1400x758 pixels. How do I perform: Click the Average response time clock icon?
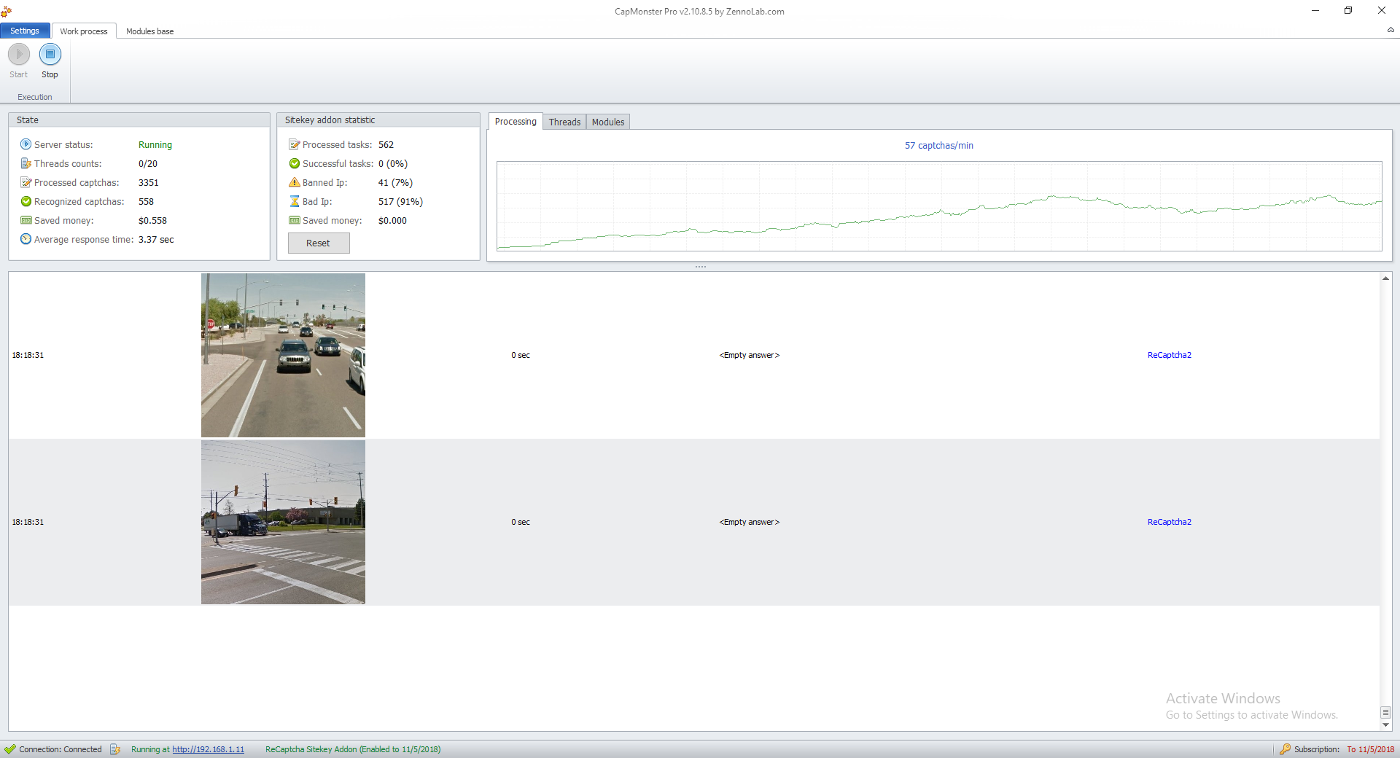coord(26,239)
